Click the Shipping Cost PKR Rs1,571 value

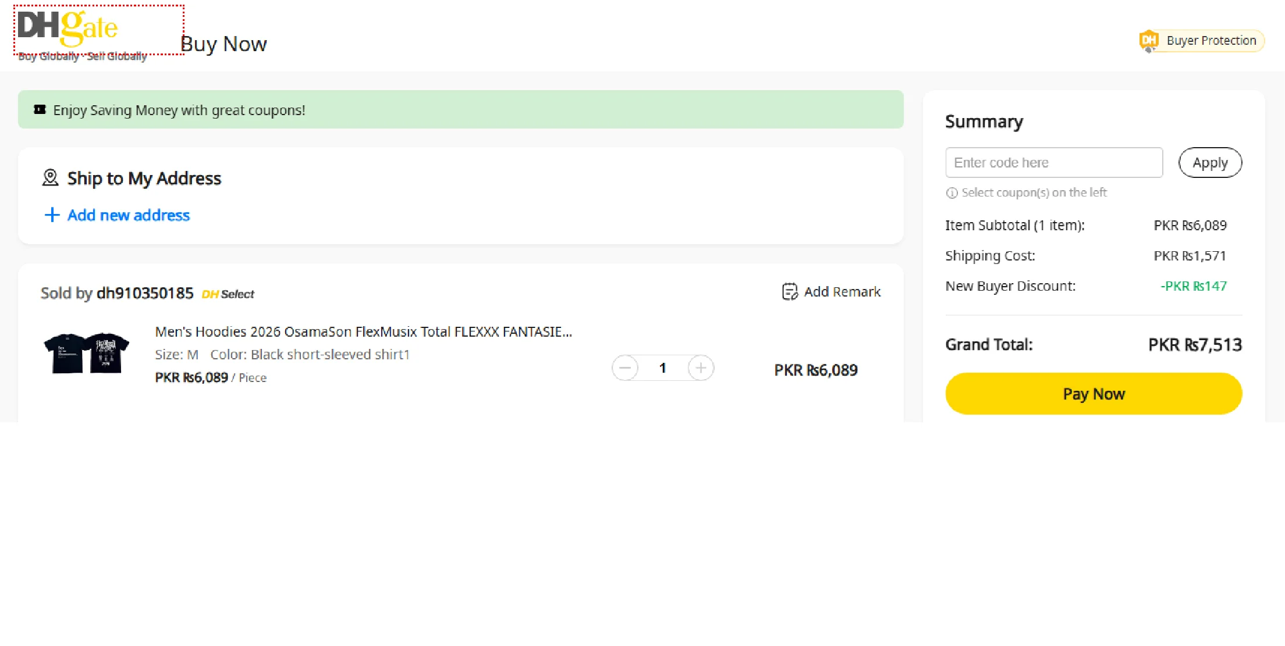tap(1190, 256)
